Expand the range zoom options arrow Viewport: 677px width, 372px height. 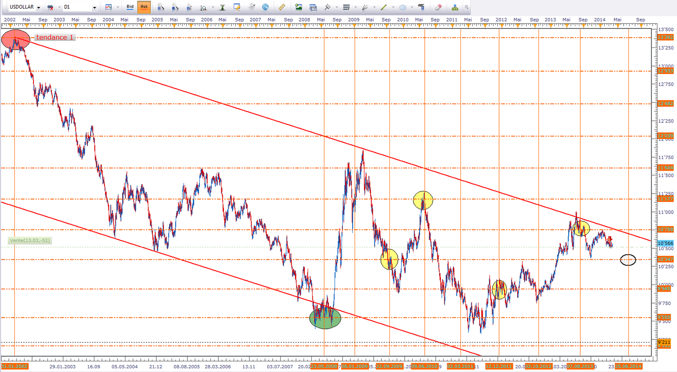pos(212,7)
